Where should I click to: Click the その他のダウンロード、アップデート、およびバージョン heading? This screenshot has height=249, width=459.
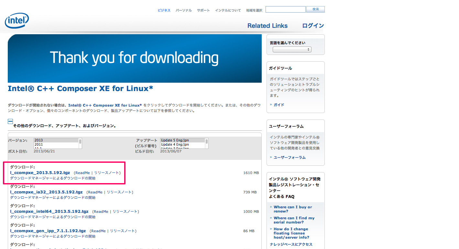click(x=65, y=126)
